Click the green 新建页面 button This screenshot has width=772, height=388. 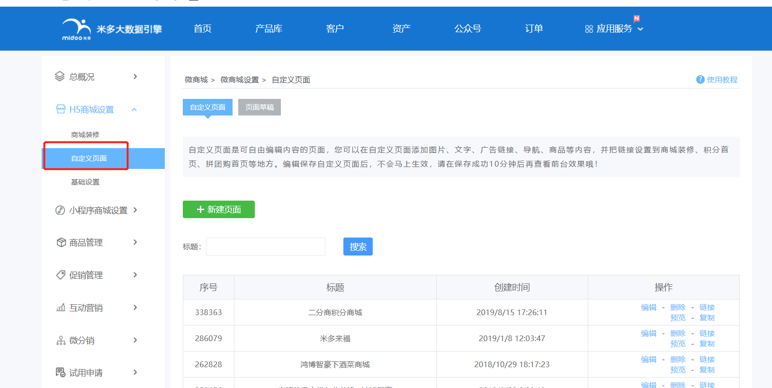(219, 209)
